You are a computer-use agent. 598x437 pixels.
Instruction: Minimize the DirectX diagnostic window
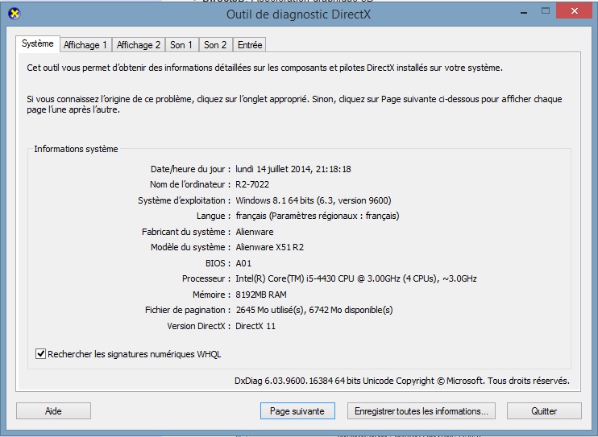(524, 13)
